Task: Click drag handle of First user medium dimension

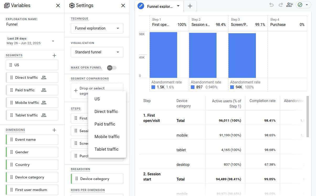Action: (x=12, y=190)
